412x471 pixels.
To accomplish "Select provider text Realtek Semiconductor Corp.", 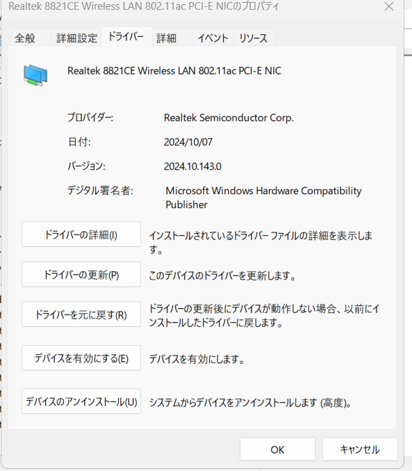I will (x=229, y=118).
